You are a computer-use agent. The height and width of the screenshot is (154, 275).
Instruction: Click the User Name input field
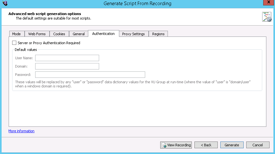(67, 58)
